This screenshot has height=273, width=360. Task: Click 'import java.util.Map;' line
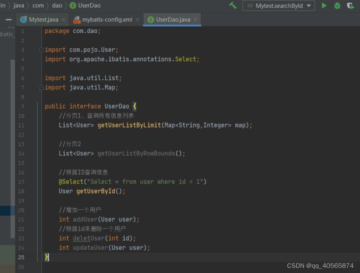click(81, 88)
